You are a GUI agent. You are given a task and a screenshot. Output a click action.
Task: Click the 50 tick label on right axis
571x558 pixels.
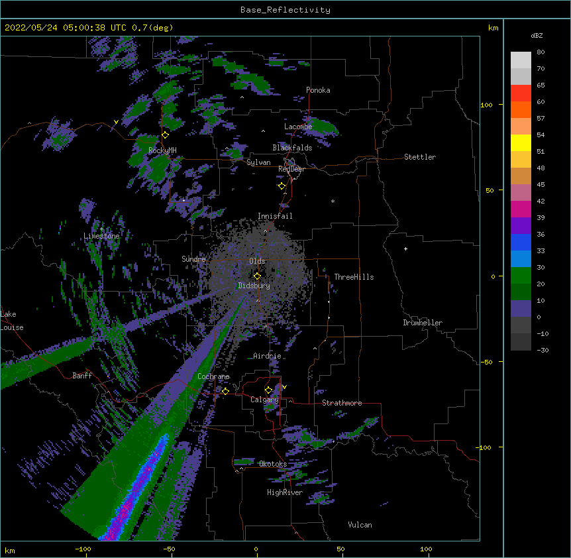point(490,190)
